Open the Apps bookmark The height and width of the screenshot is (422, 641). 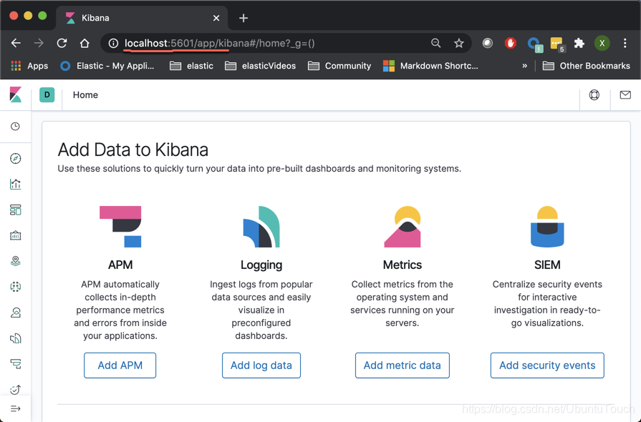(29, 66)
